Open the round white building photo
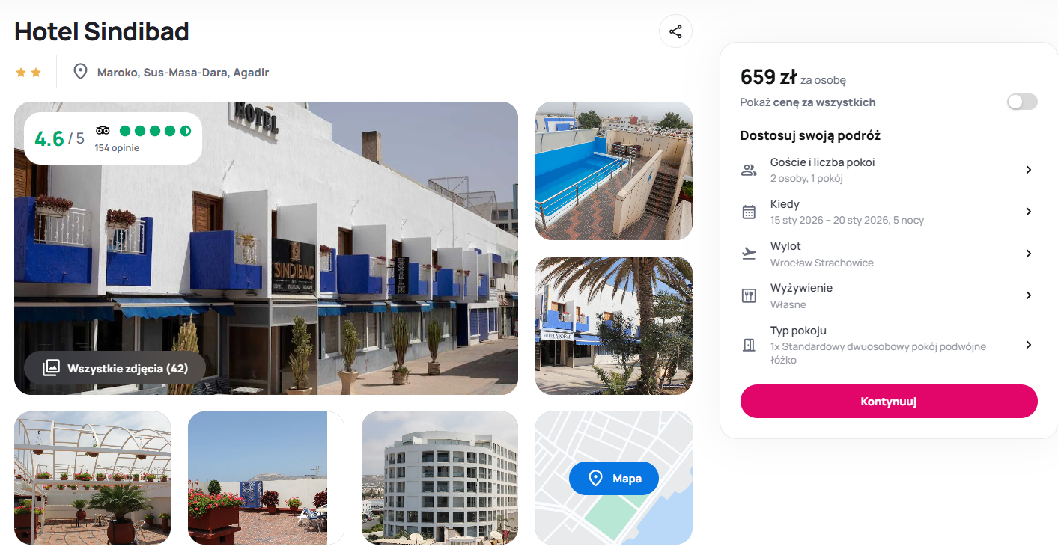 coord(440,477)
